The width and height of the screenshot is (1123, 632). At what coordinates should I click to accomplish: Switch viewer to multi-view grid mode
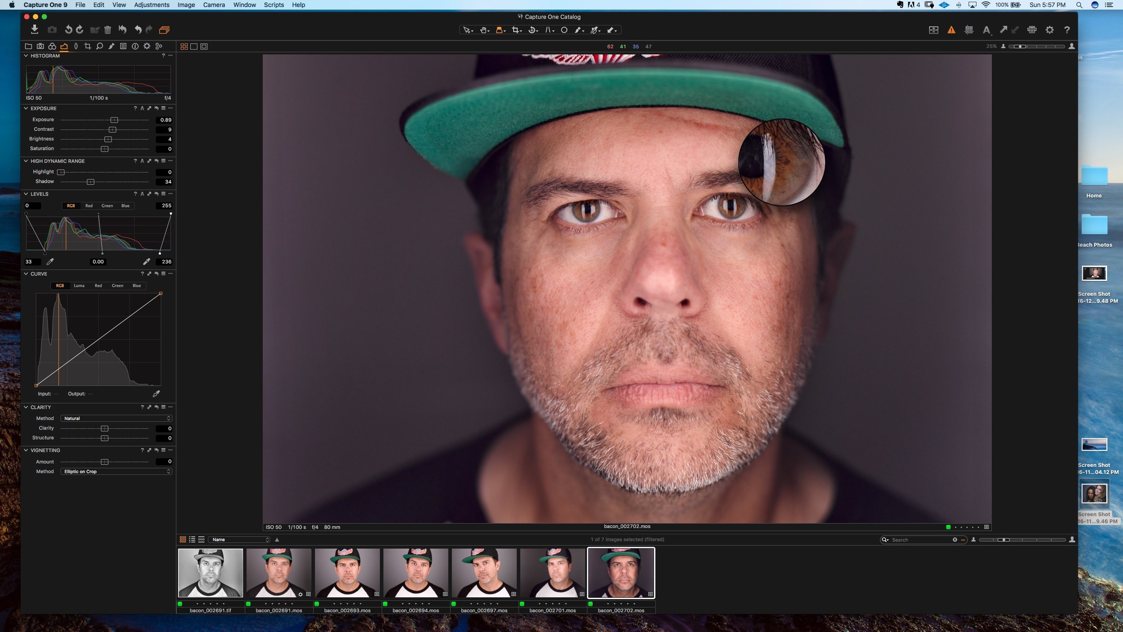(x=184, y=46)
